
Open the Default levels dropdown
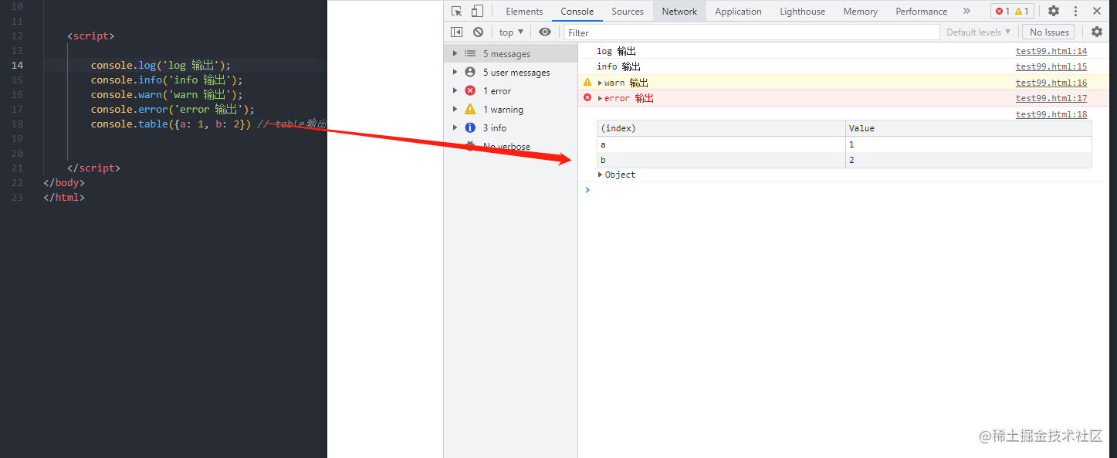[978, 32]
